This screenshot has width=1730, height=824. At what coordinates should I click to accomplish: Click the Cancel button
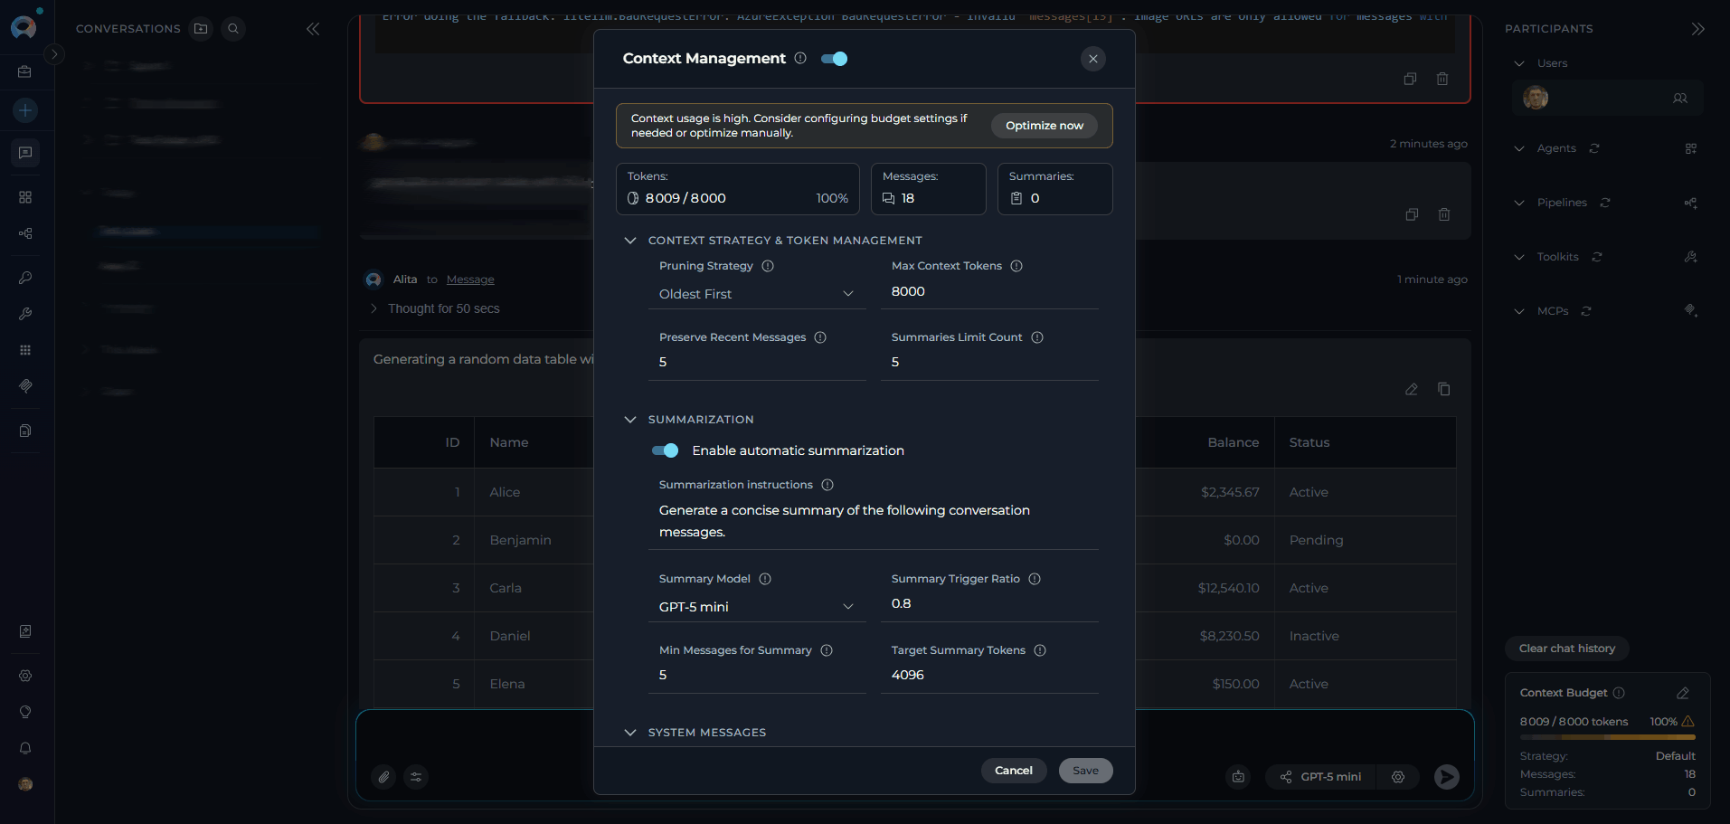click(1013, 771)
